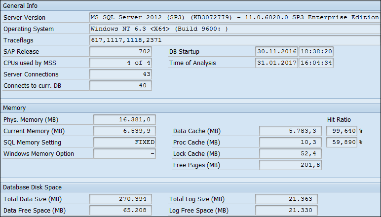Click the Log Free Space (MB) value
Viewport: 381px width, 217px height.
point(286,210)
